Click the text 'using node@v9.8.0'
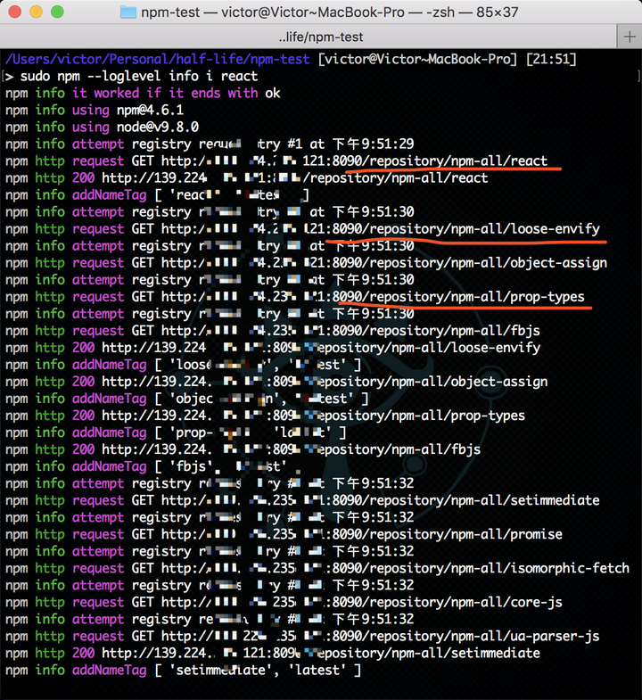 [136, 127]
